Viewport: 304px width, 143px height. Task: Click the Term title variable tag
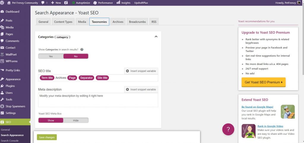[47, 78]
